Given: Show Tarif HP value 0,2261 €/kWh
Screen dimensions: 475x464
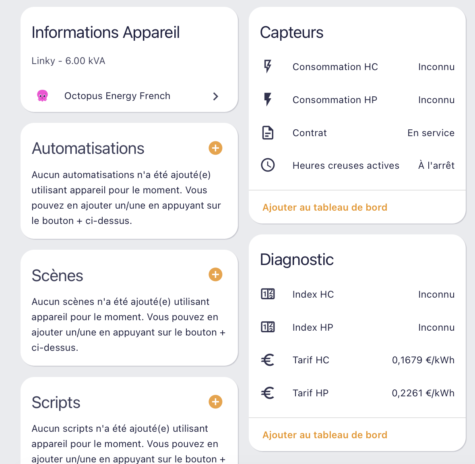Looking at the screenshot, I should tap(423, 393).
